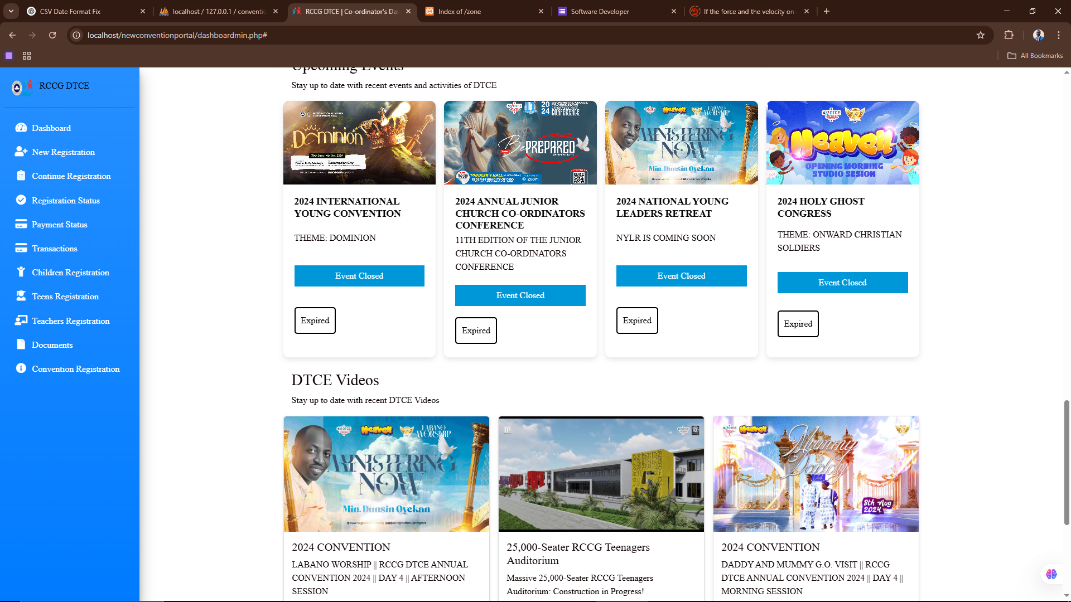Close the Index of /zone tab

(541, 11)
